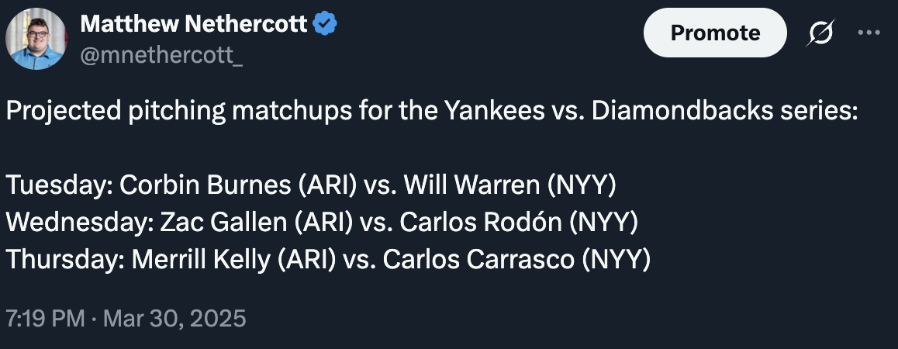Screen dimensions: 898x349
Task: Open the Grok explain-post icon
Action: tap(820, 33)
